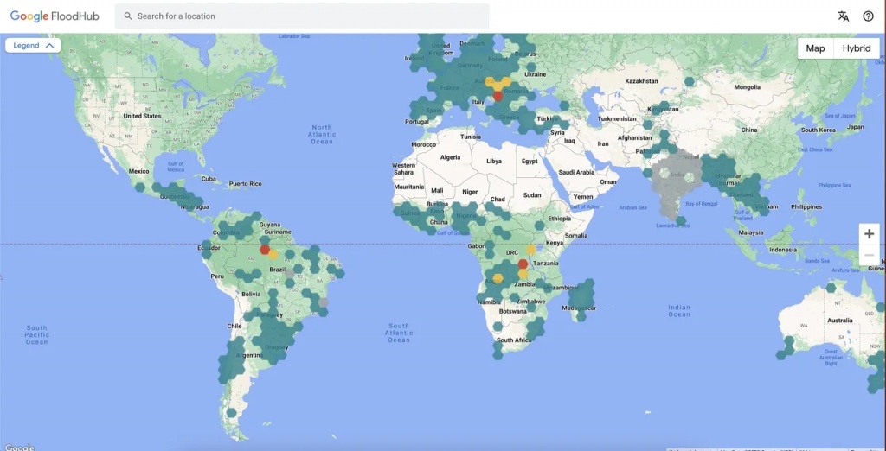Screen dimensions: 886x451
Task: Switch to Hybrid view
Action: pyautogui.click(x=857, y=48)
